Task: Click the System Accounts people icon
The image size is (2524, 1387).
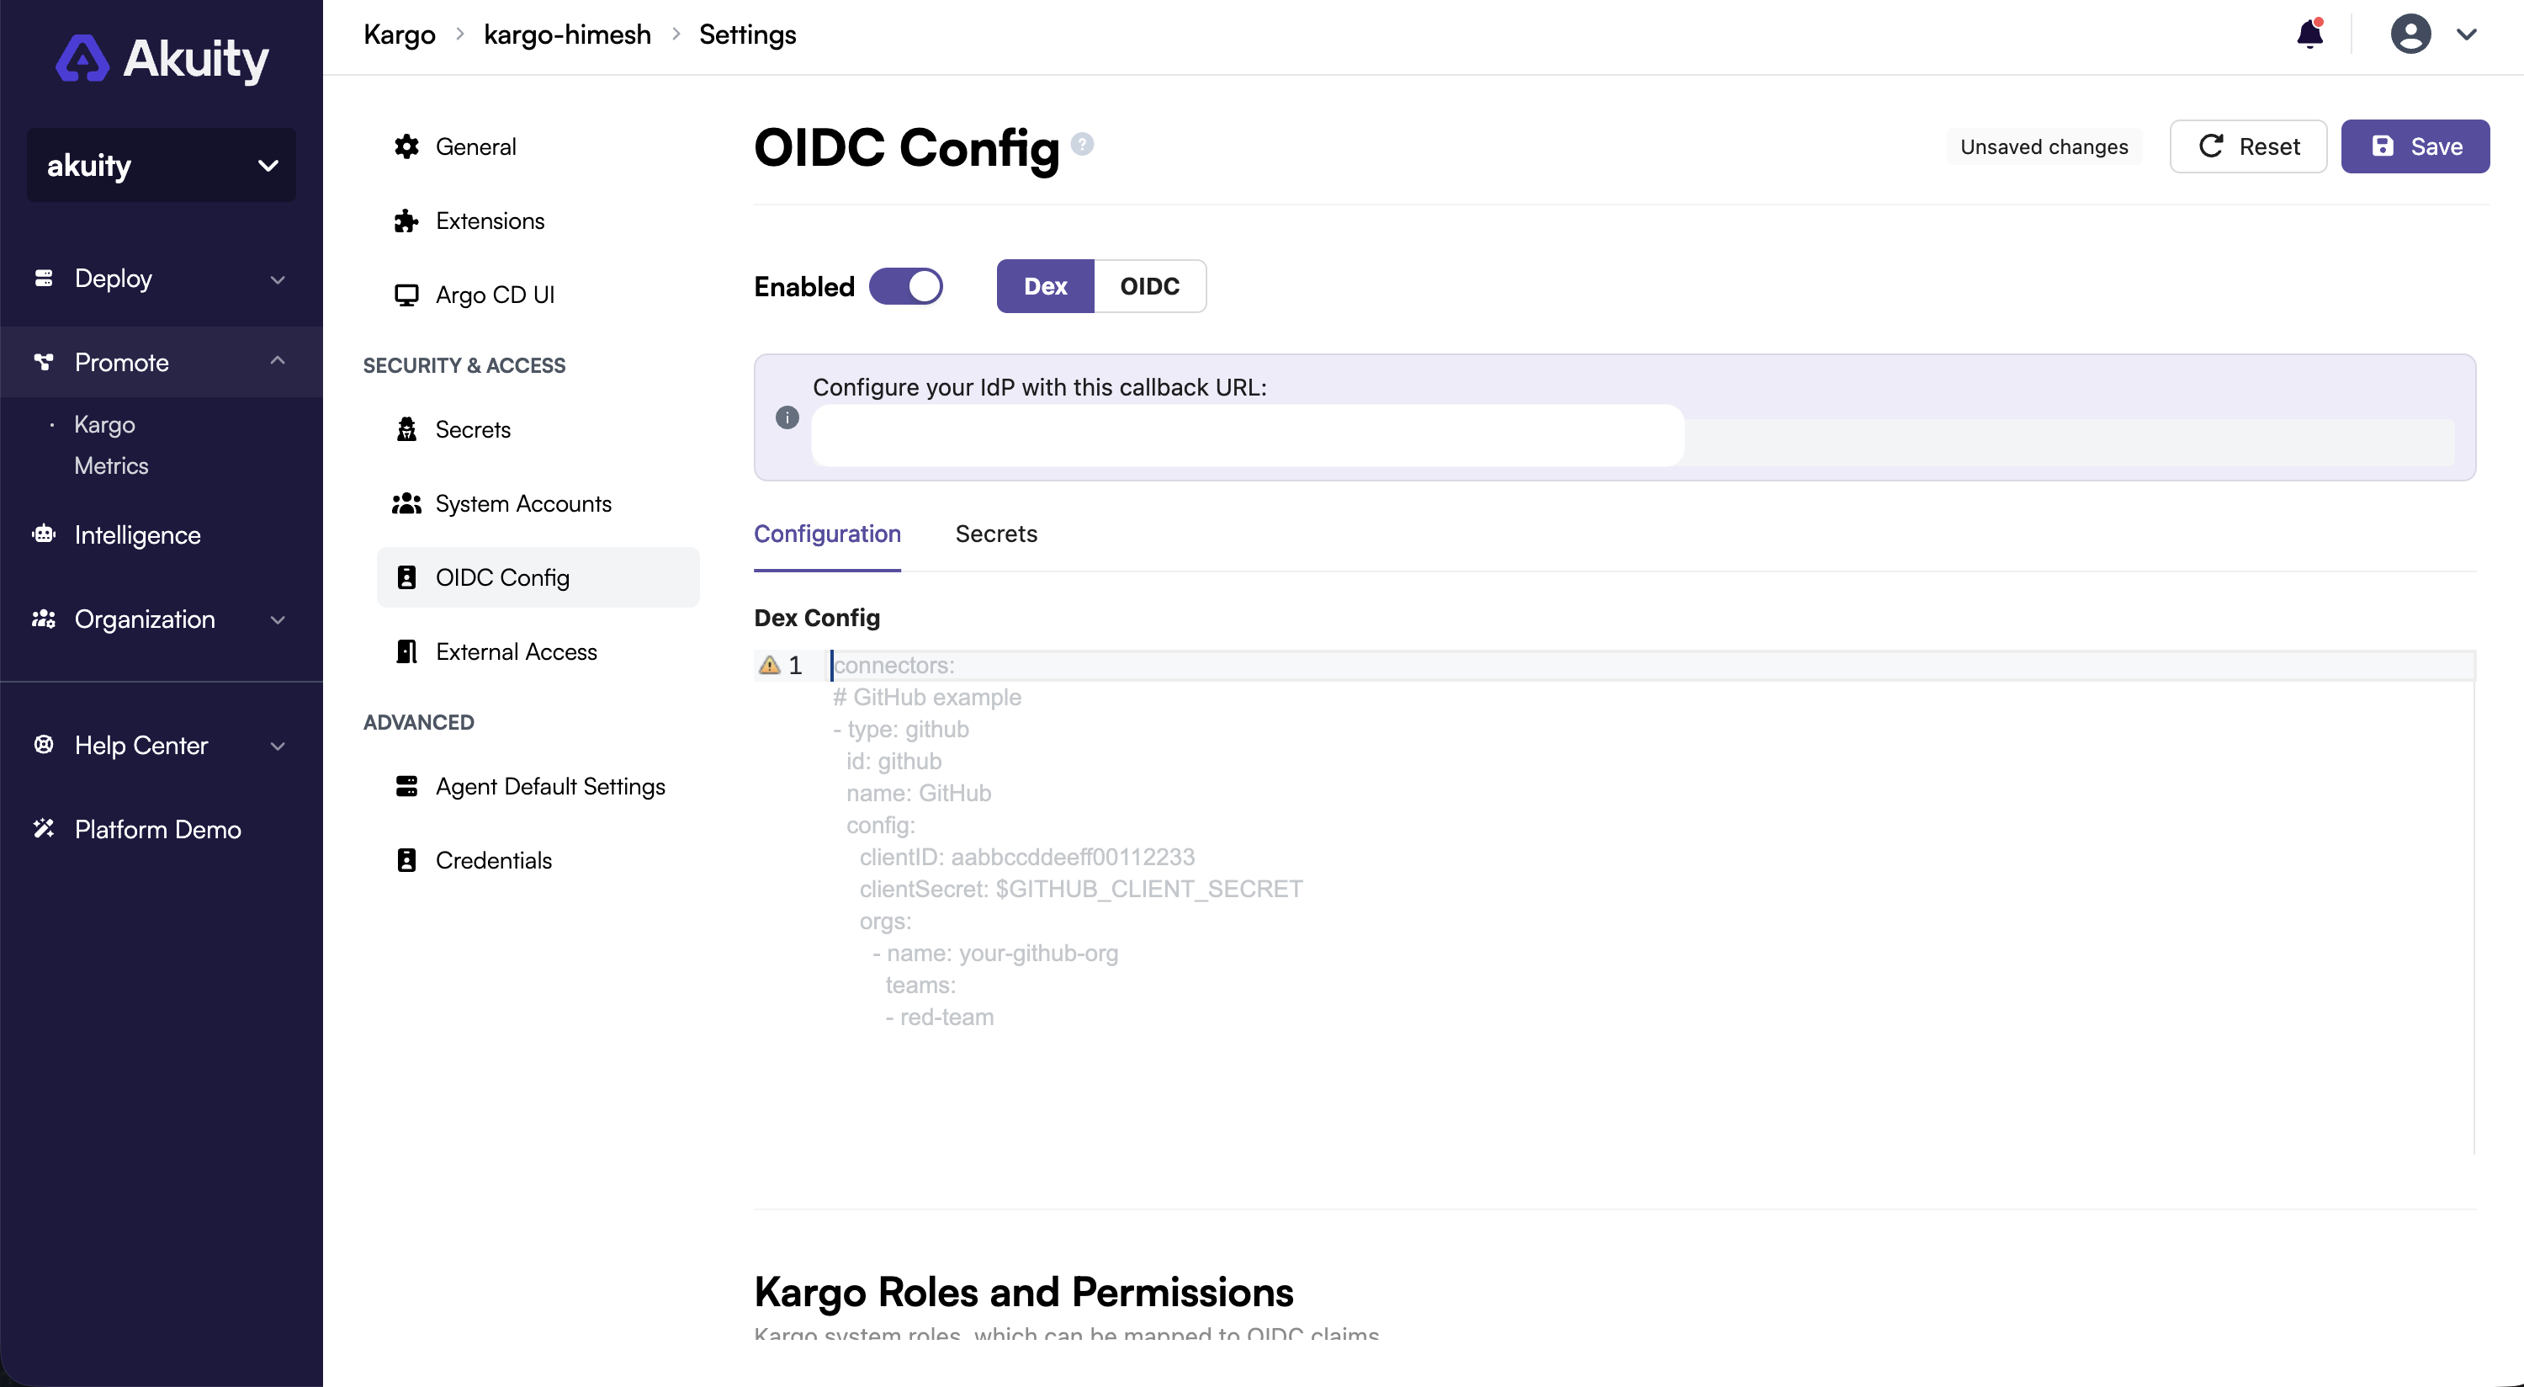Action: click(x=406, y=504)
